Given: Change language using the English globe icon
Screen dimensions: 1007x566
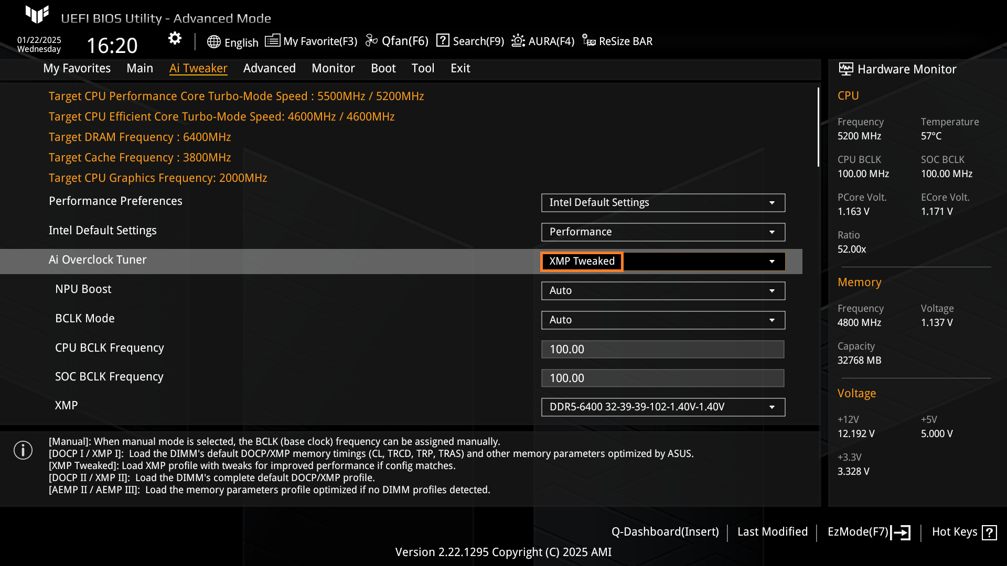Looking at the screenshot, I should point(214,42).
